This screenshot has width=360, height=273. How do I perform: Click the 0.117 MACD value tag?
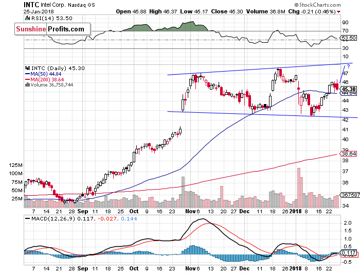tap(349, 253)
